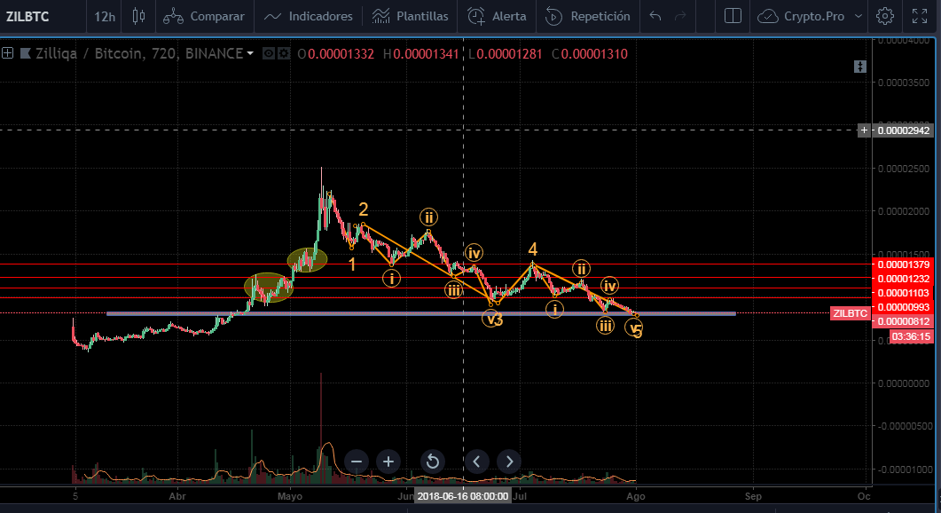Screen dimensions: 941x513
Task: Open the symbol format gear in legend
Action: (283, 53)
